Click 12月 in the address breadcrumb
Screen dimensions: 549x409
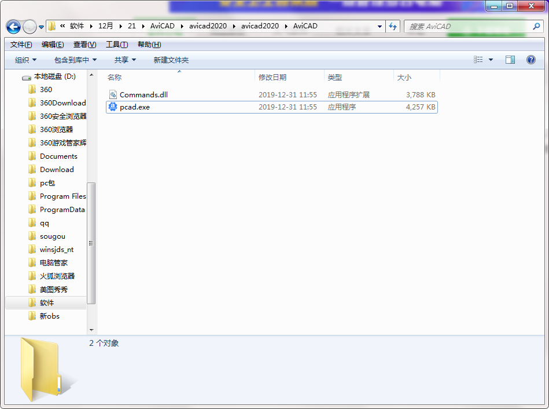105,26
